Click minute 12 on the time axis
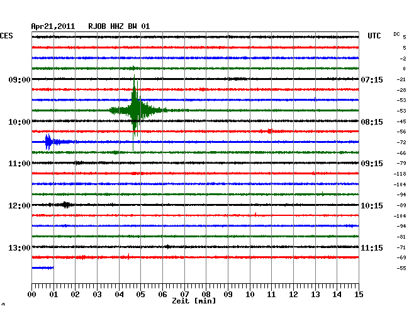Viewport: 409px width, 311px height. [x=293, y=294]
